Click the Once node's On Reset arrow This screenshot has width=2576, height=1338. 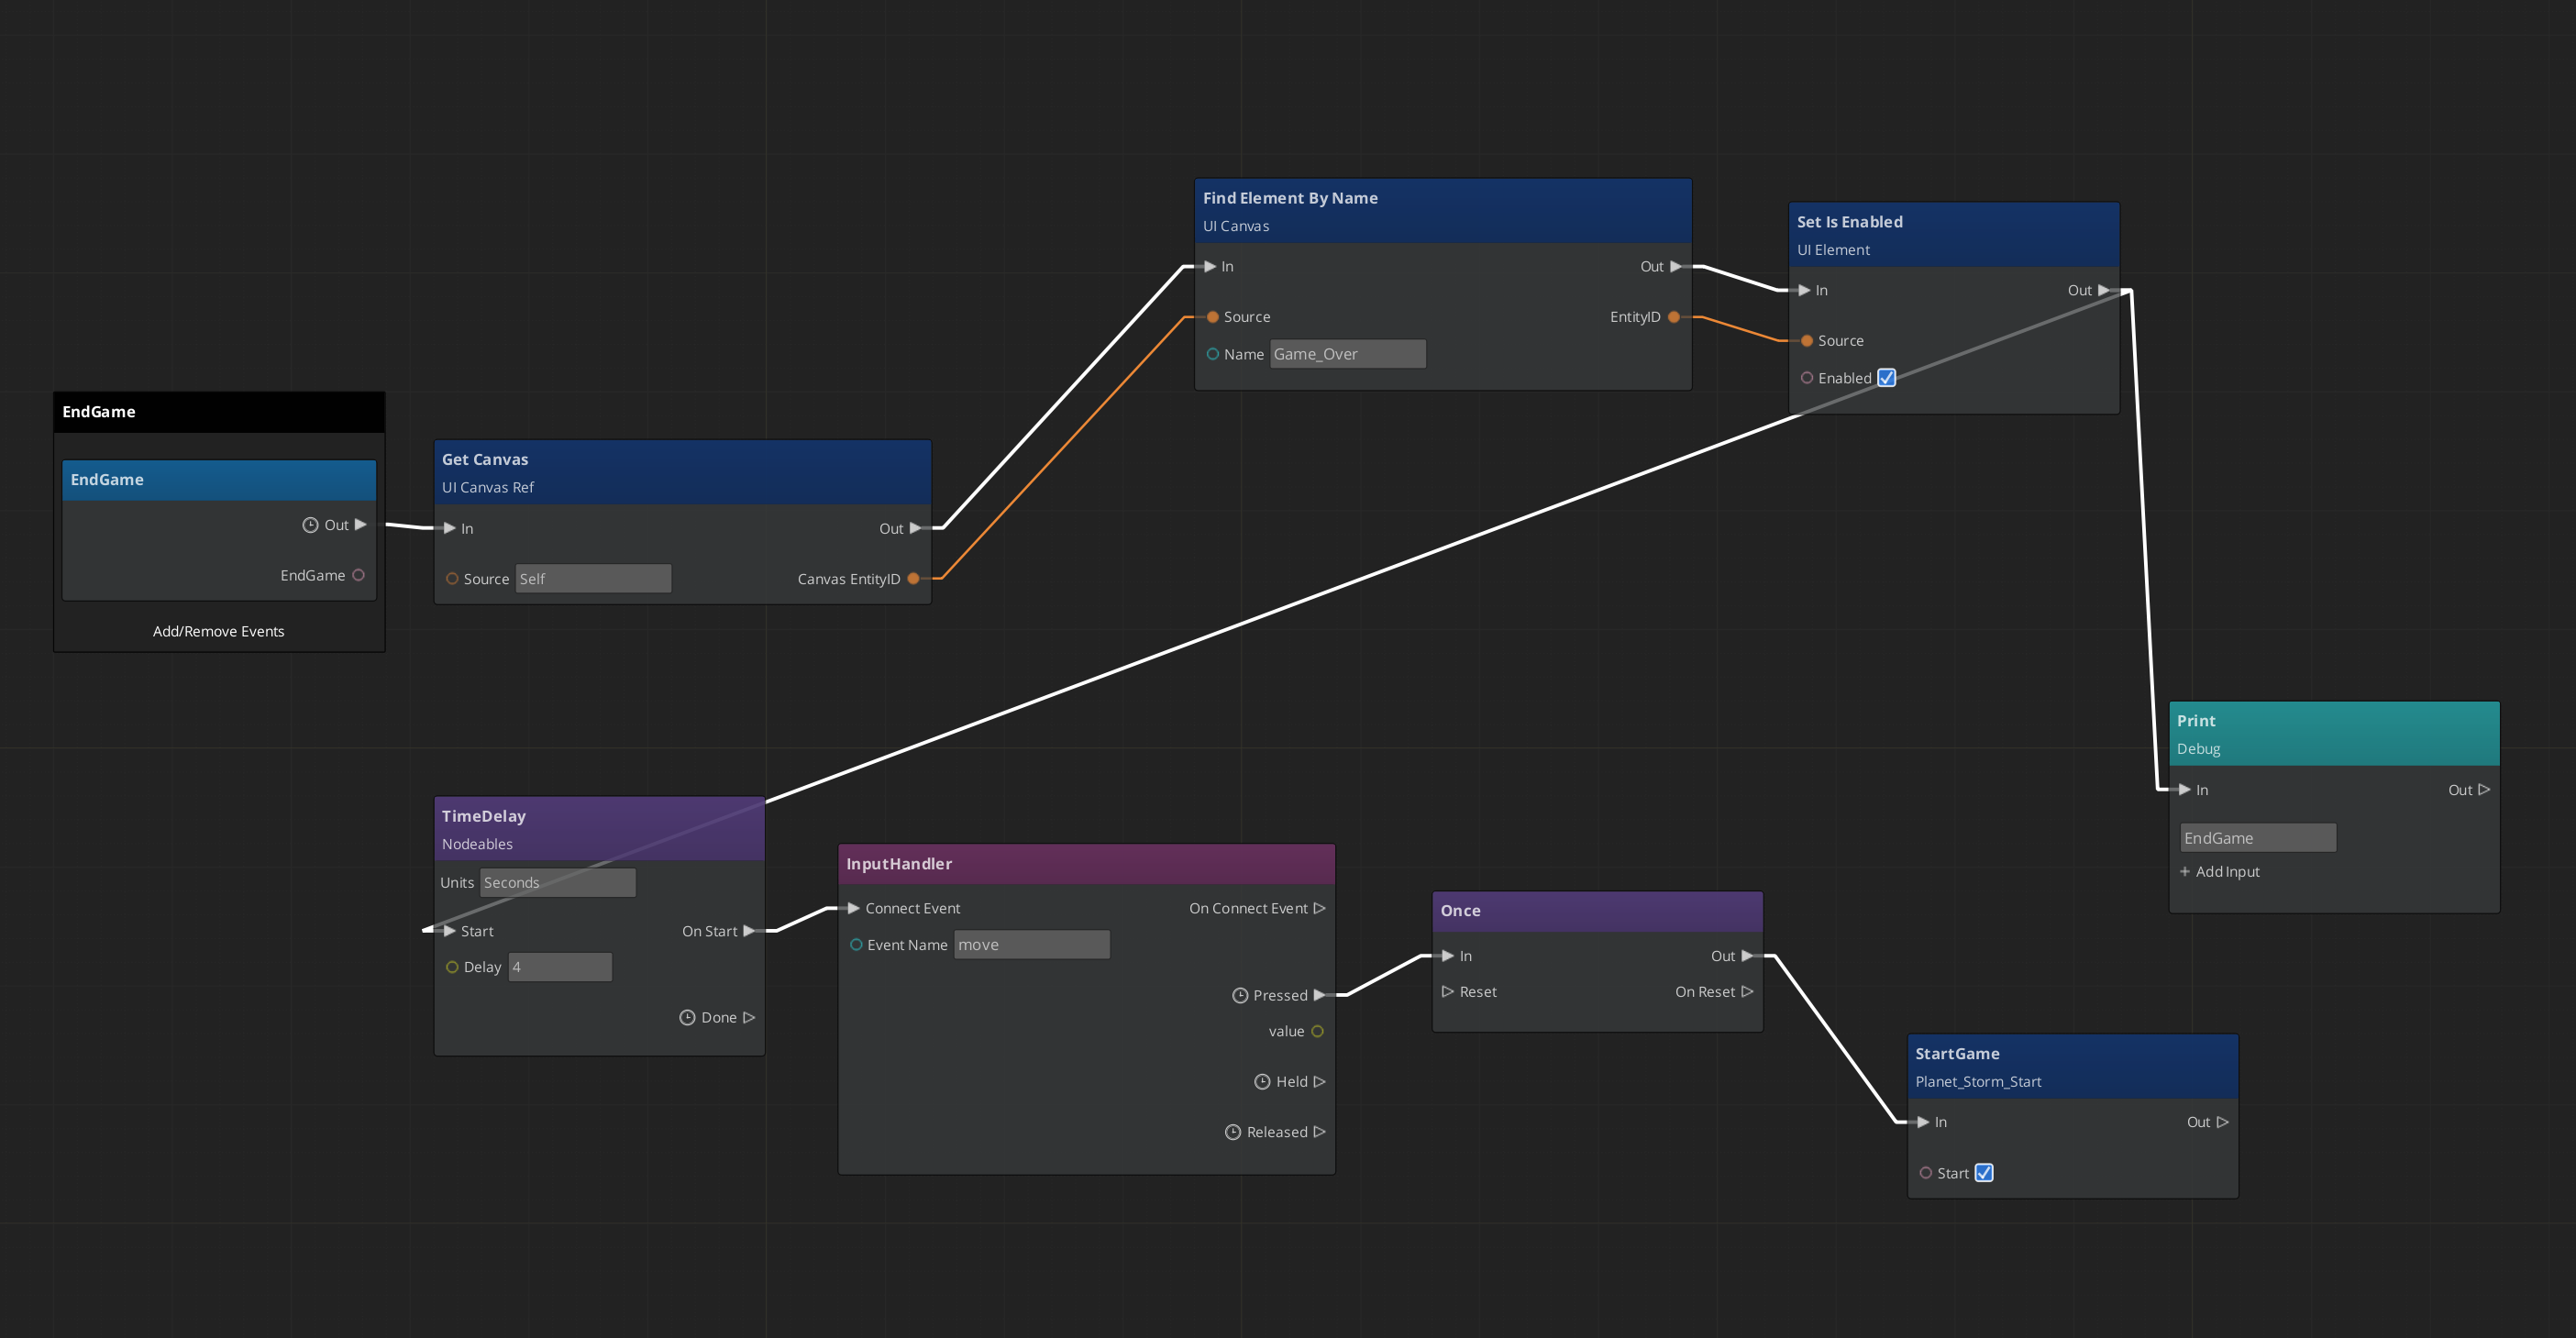(1747, 992)
